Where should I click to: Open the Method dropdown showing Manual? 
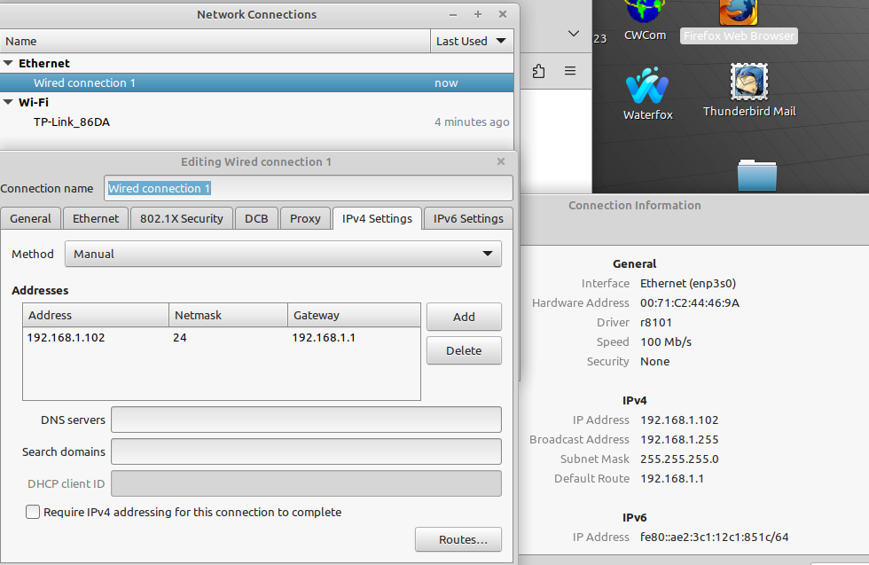[x=283, y=254]
